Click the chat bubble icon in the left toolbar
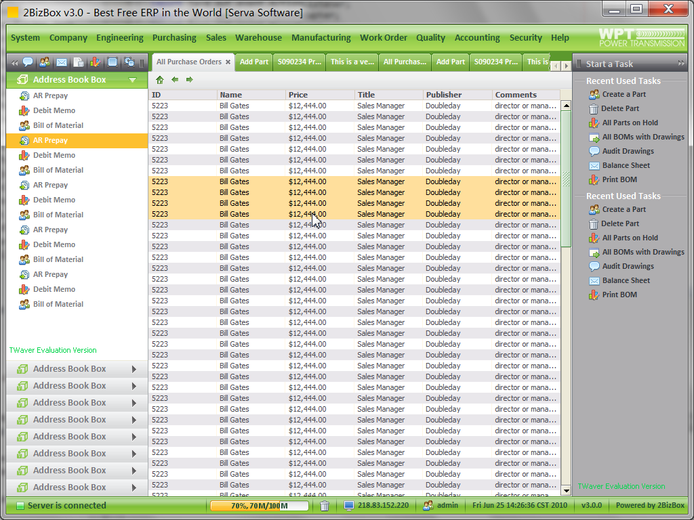 coord(28,62)
